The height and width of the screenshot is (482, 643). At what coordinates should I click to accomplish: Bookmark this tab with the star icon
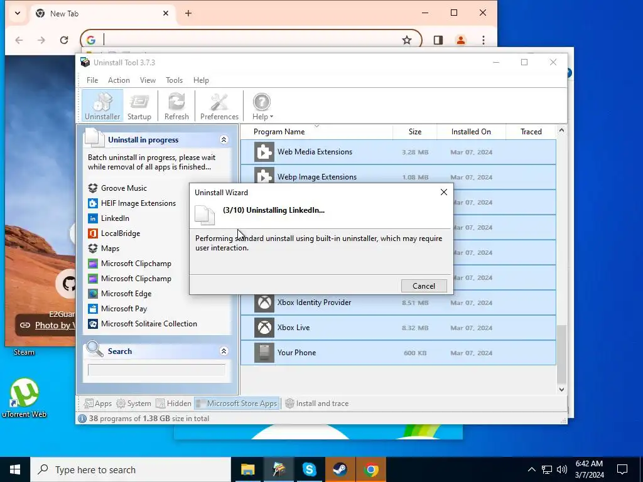pos(406,40)
